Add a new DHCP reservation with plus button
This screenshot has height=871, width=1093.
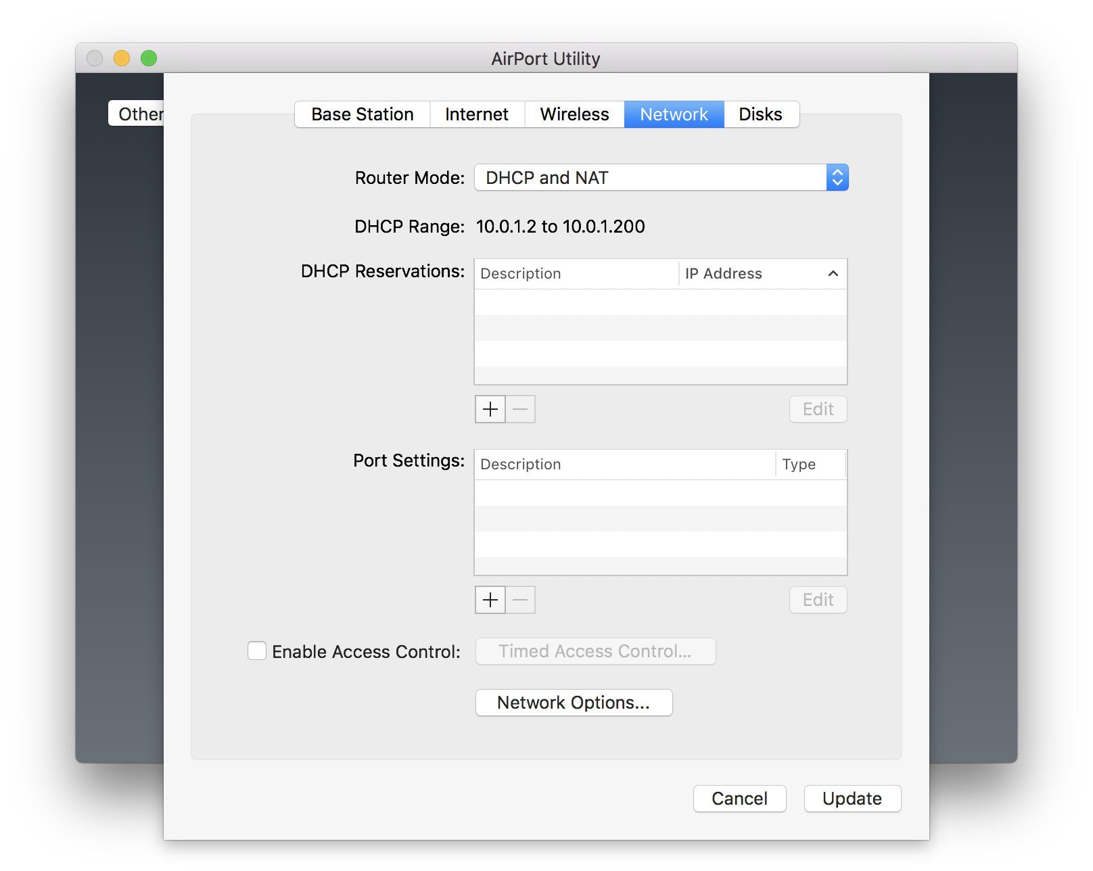click(490, 409)
